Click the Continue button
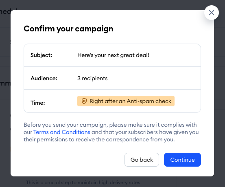 182,160
